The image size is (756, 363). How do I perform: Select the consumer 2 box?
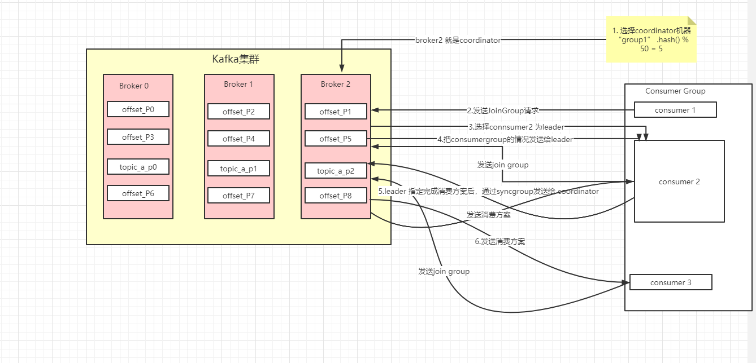pyautogui.click(x=679, y=181)
